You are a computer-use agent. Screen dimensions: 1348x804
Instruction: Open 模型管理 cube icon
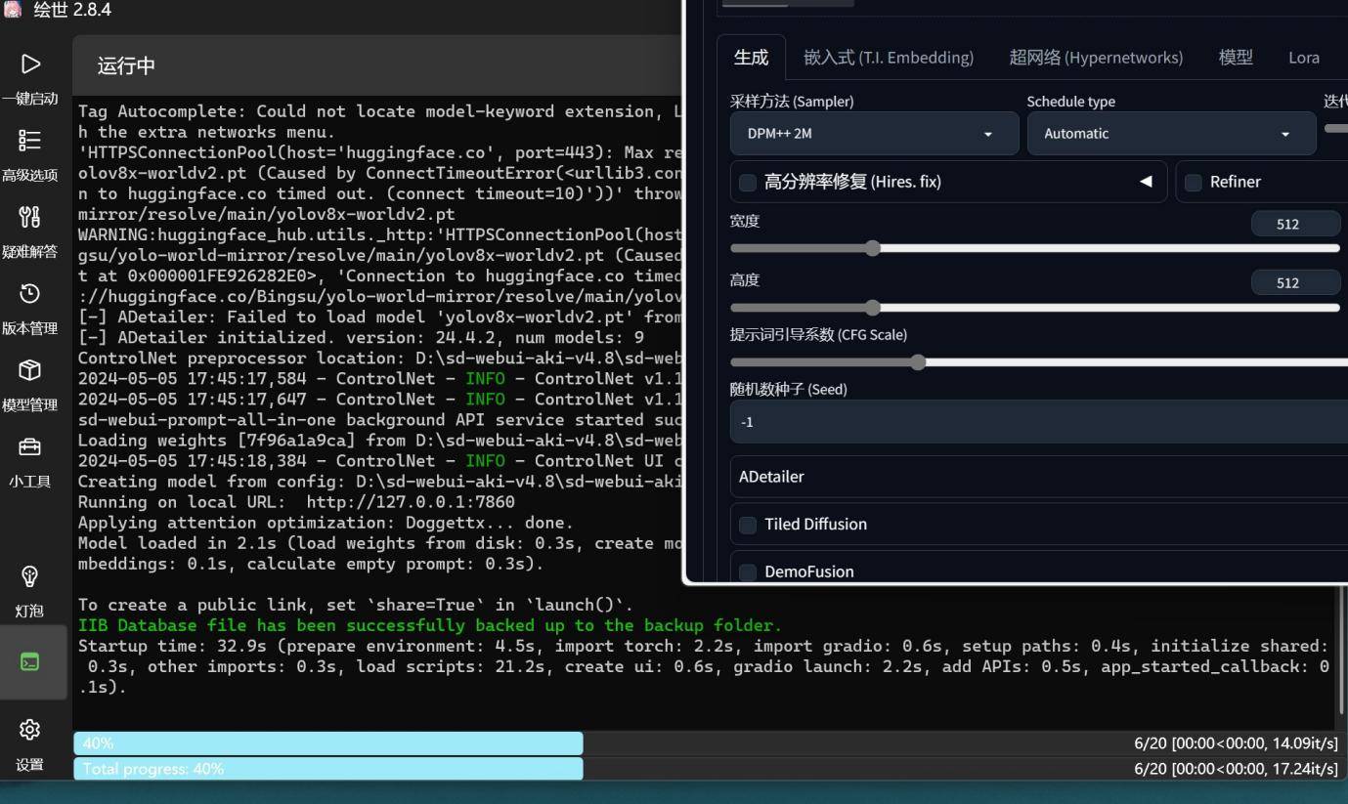pos(30,370)
